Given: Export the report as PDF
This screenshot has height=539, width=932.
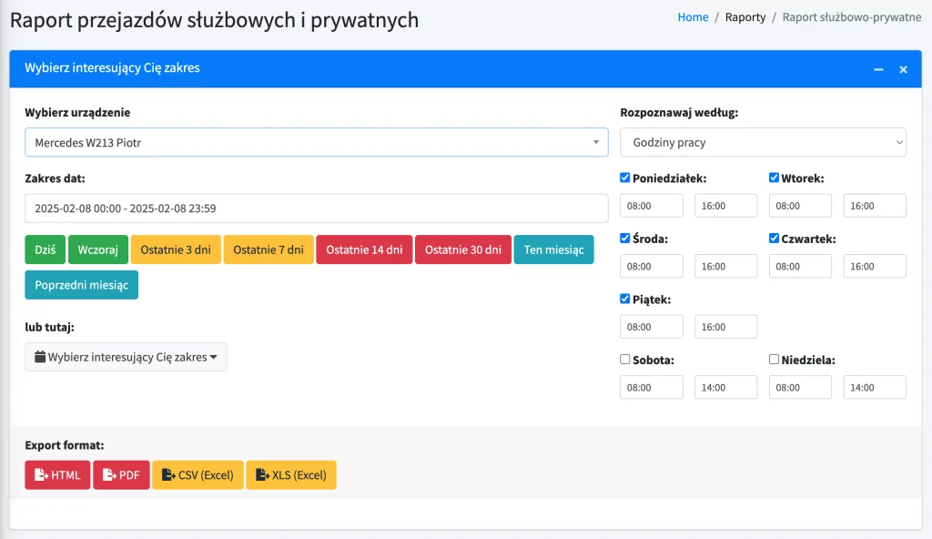Looking at the screenshot, I should point(121,474).
